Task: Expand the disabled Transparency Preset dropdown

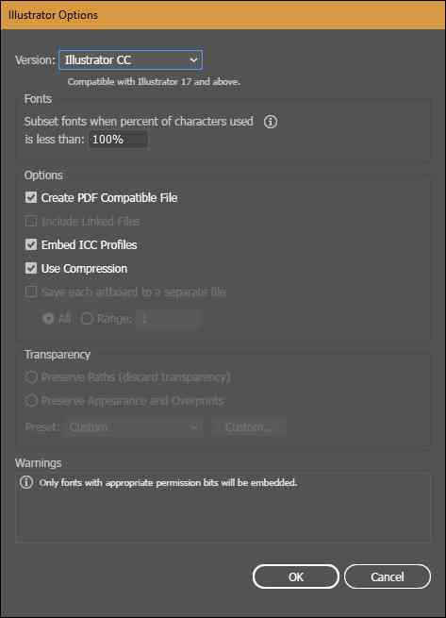Action: [x=133, y=426]
